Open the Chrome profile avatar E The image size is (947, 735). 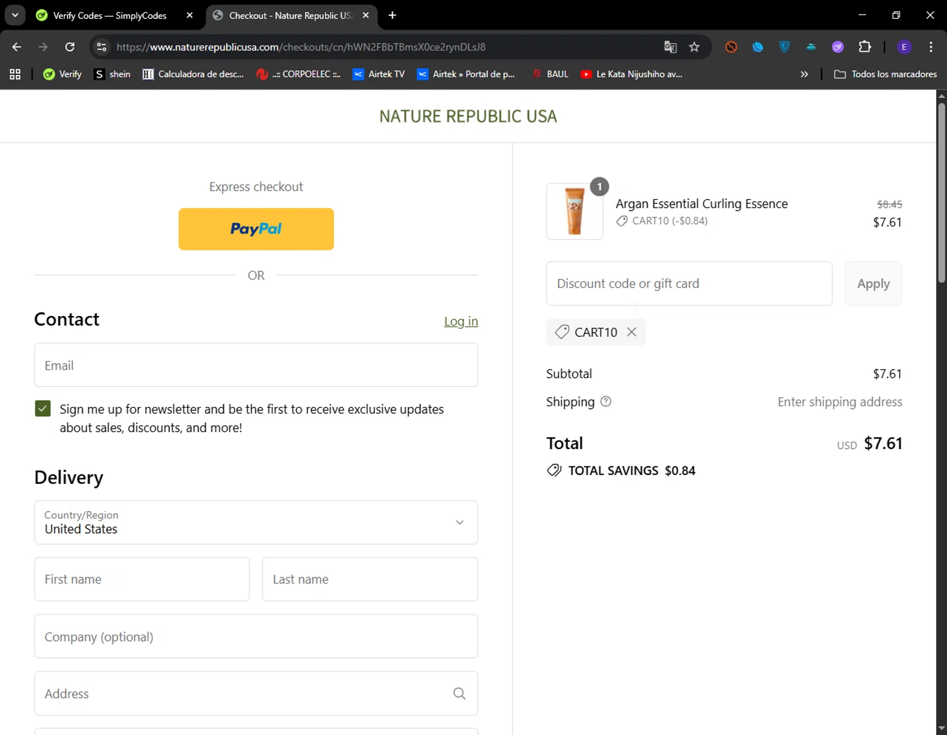click(x=904, y=47)
